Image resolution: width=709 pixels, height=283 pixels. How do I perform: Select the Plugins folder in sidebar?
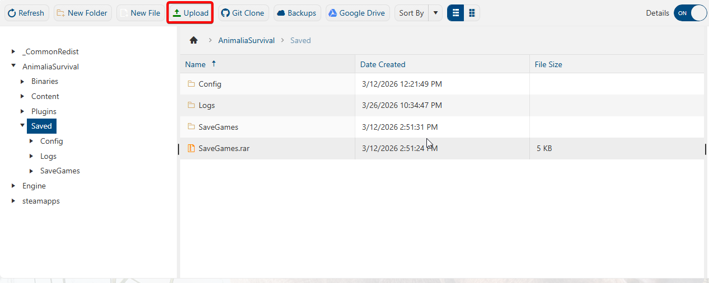pyautogui.click(x=44, y=111)
